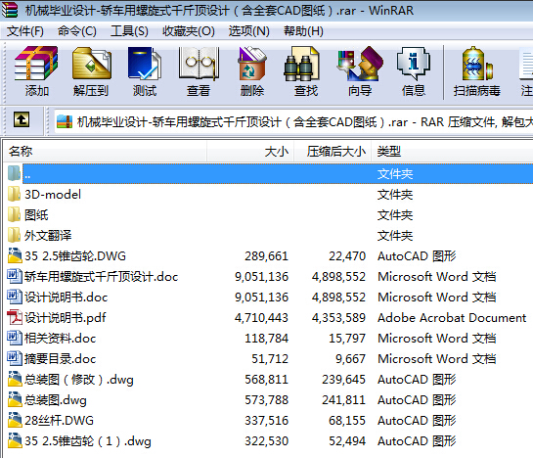This screenshot has width=533, height=458.
Task: Click the Adobe Acrobat Document type cell
Action: coord(452,317)
